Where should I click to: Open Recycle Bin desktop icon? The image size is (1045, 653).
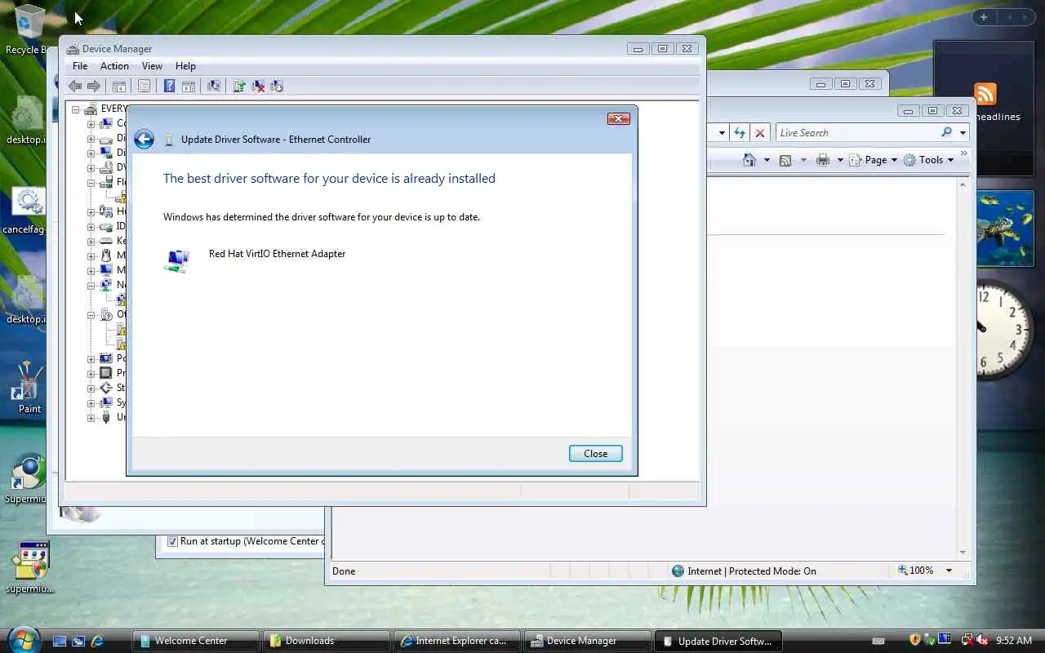pos(28,29)
